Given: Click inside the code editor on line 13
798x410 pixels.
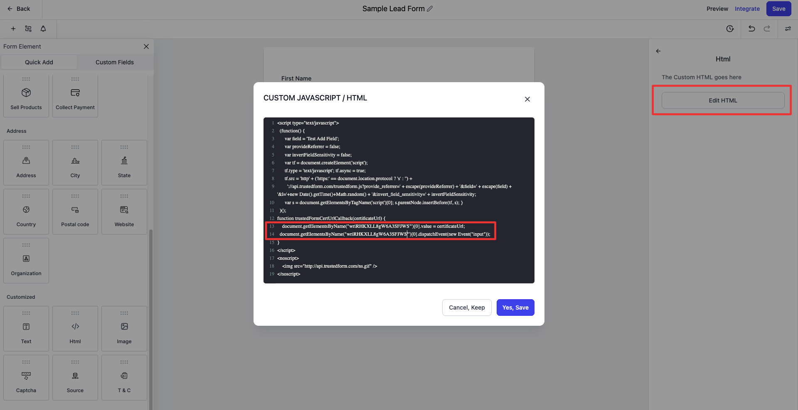Looking at the screenshot, I should pyautogui.click(x=373, y=226).
